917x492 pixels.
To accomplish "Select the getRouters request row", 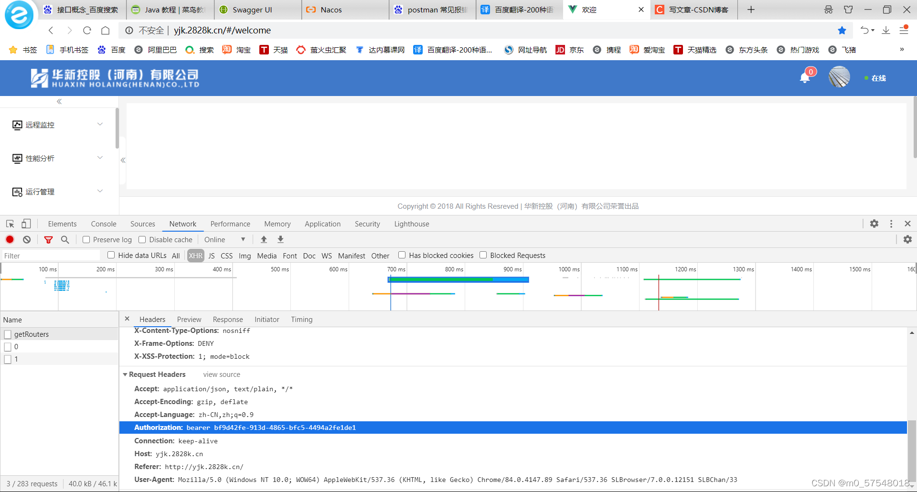I will click(59, 334).
